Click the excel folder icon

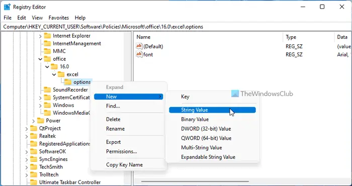[61, 74]
